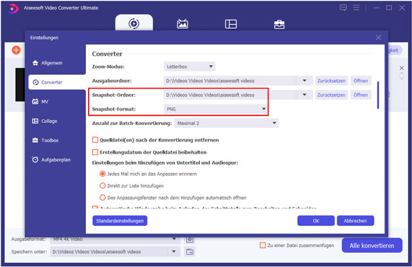412x267 pixels.
Task: Click Zurücksetzen for Snapshot-Ordner
Action: click(332, 95)
